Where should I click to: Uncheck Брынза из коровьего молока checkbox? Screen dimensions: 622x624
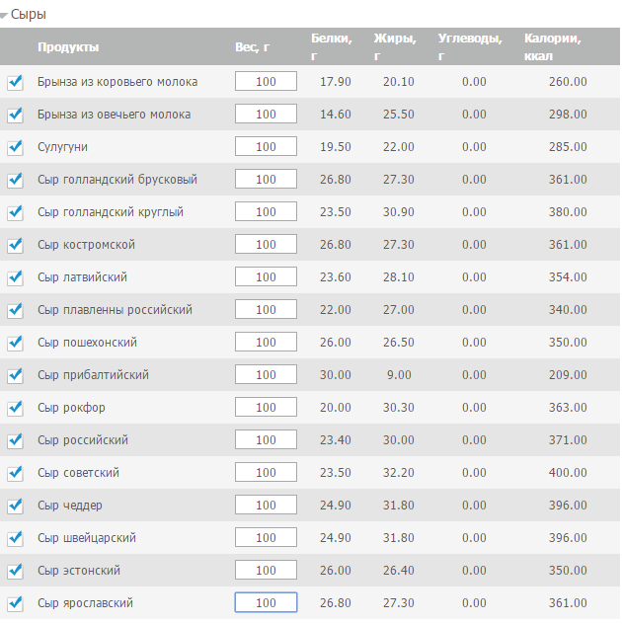coord(15,82)
